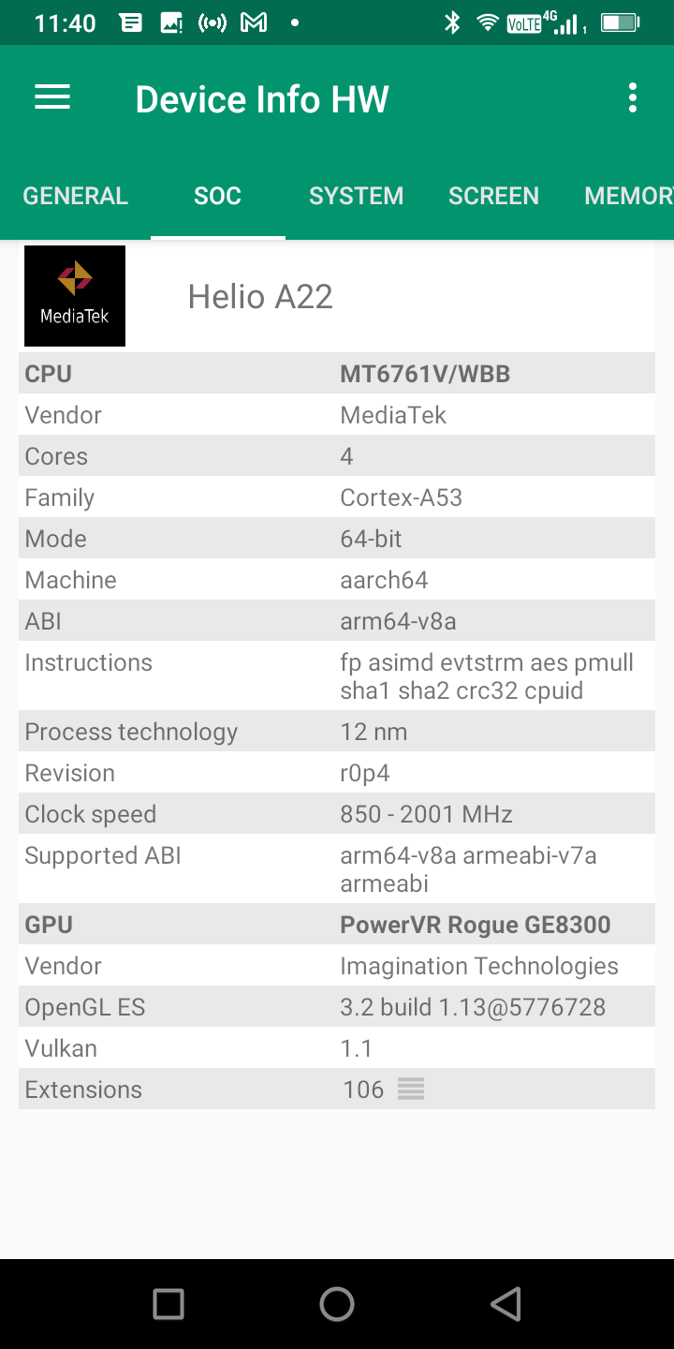Tap the GPU PowerVR Rogue GE8300 row

click(x=337, y=925)
